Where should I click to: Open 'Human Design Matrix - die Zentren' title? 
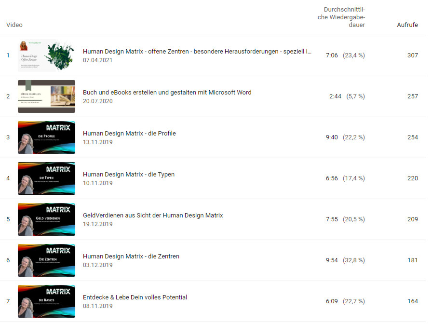131,256
